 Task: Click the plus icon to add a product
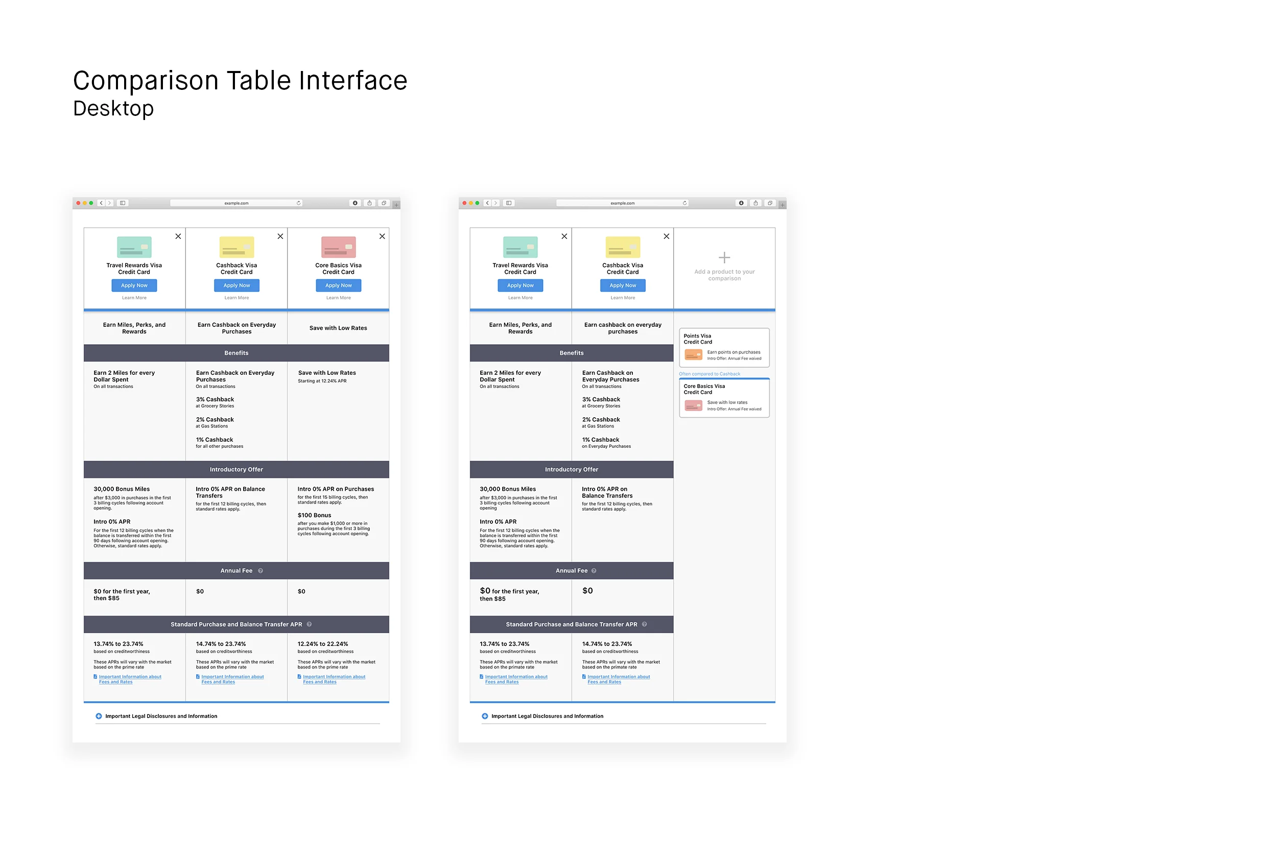click(724, 257)
